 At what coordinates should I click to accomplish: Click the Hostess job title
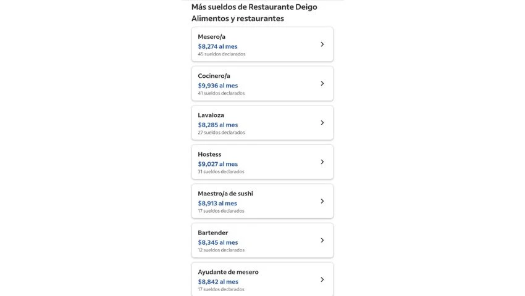point(209,154)
